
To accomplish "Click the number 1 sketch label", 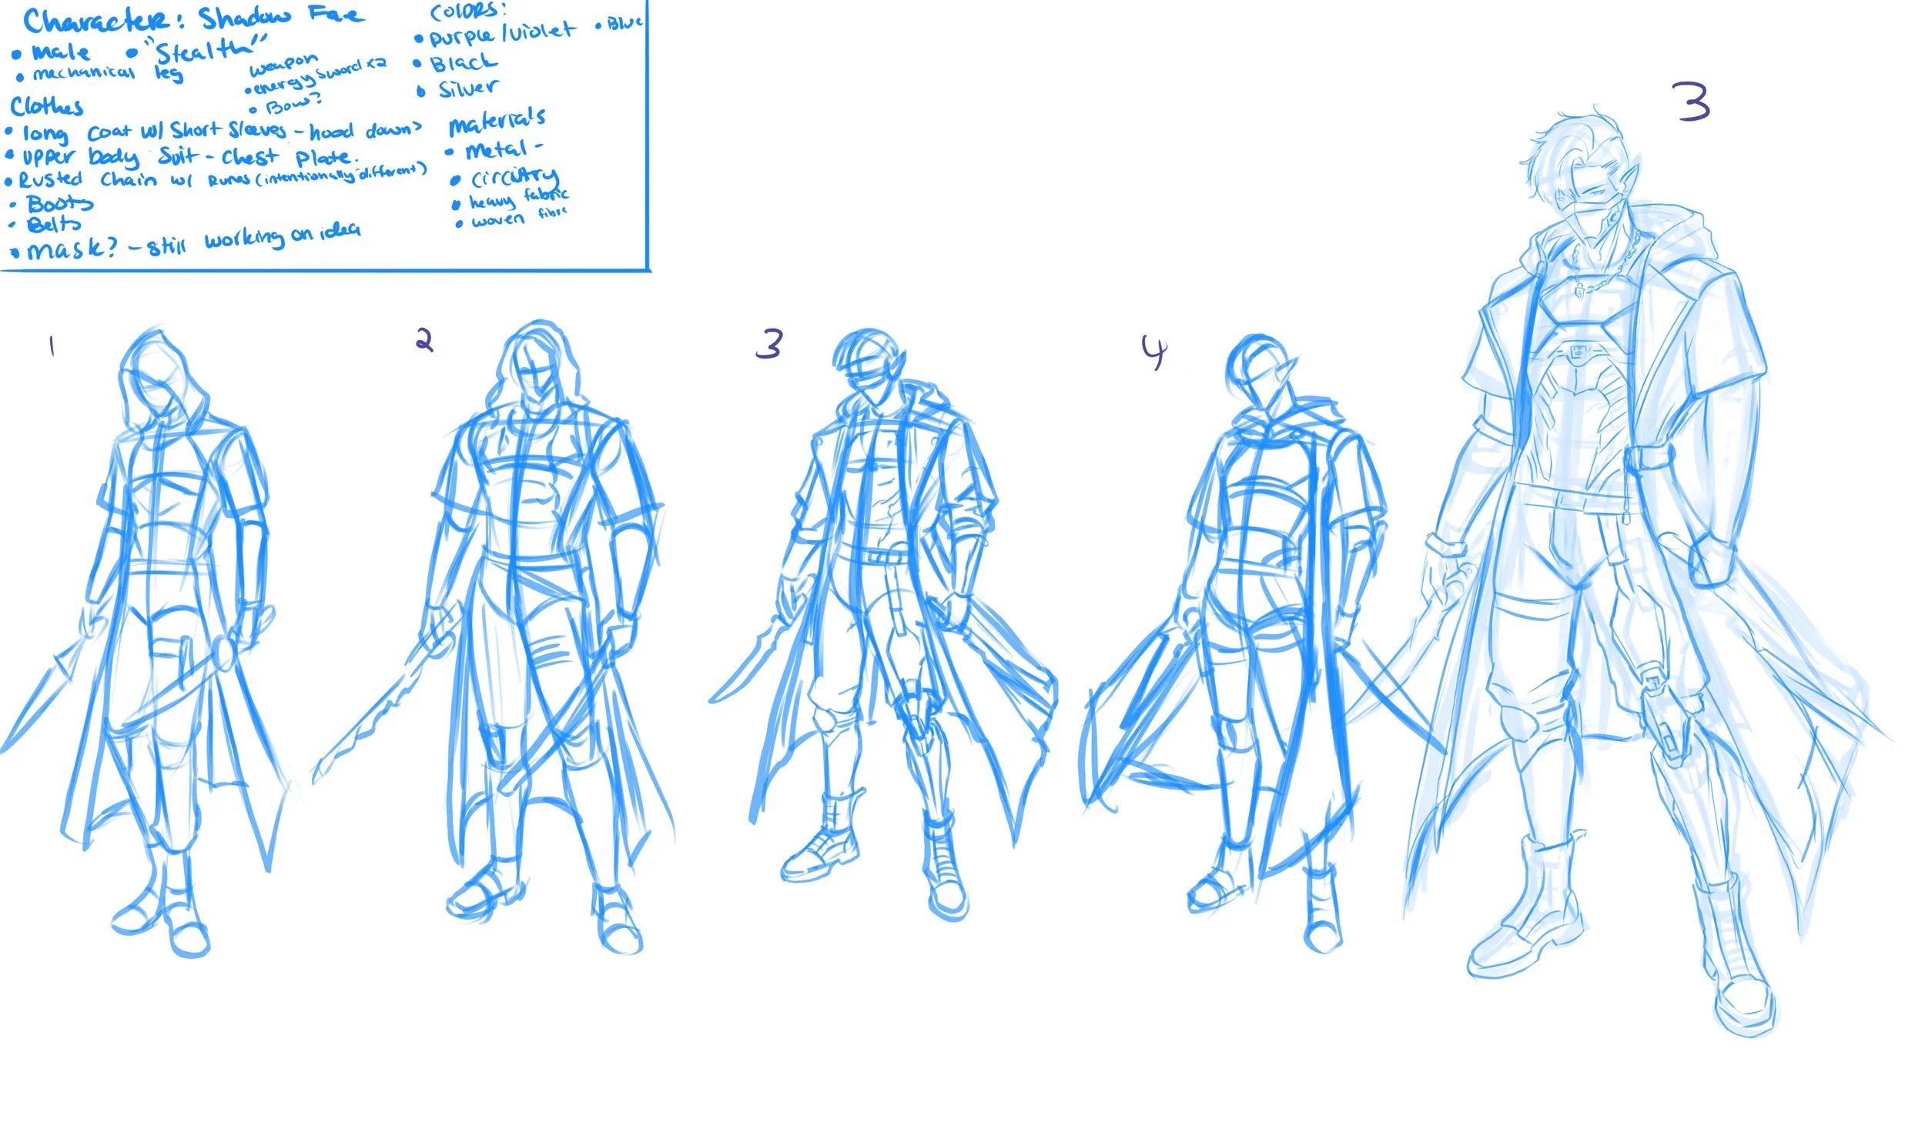I will click(52, 346).
